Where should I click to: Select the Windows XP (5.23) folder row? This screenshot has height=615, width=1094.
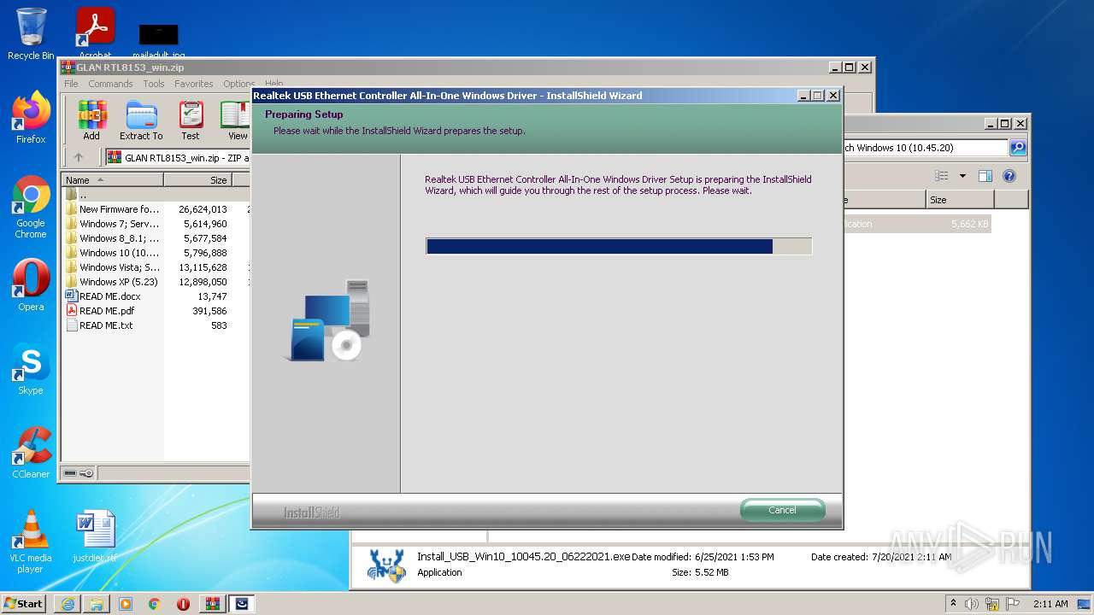[x=156, y=282]
